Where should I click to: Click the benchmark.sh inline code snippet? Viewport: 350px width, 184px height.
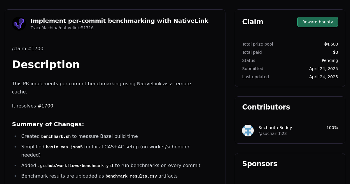pos(56,136)
